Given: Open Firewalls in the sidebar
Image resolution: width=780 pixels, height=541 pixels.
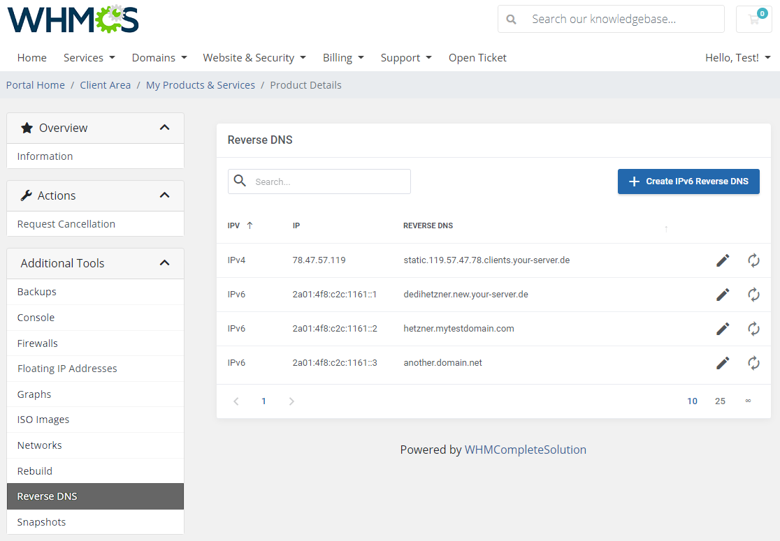Looking at the screenshot, I should pyautogui.click(x=96, y=343).
